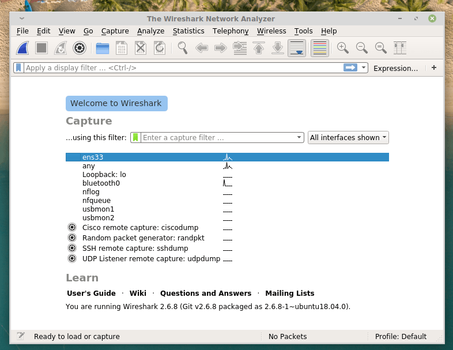Open the Go menu

[88, 31]
